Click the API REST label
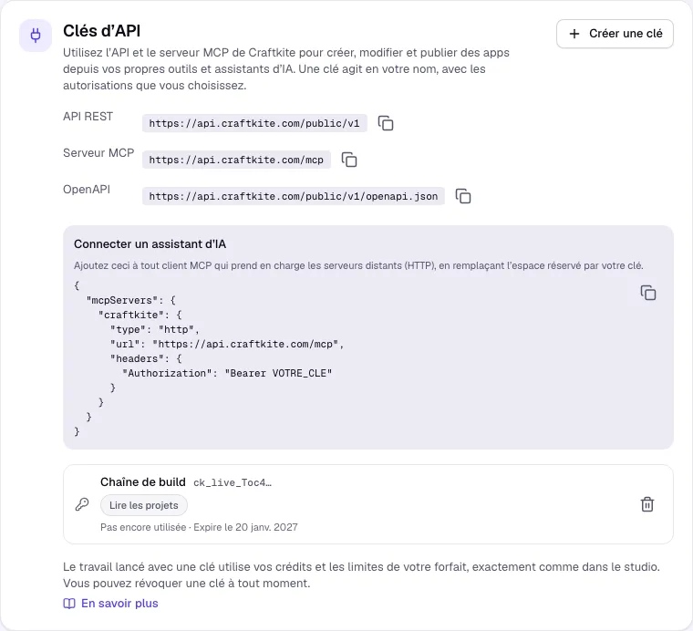Viewport: 693px width, 631px height. pyautogui.click(x=88, y=117)
